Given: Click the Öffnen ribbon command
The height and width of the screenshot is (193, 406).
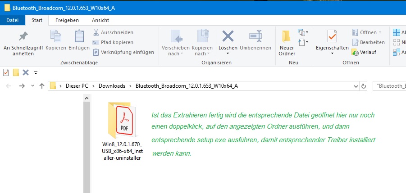Looking at the screenshot, I should pos(367,32).
